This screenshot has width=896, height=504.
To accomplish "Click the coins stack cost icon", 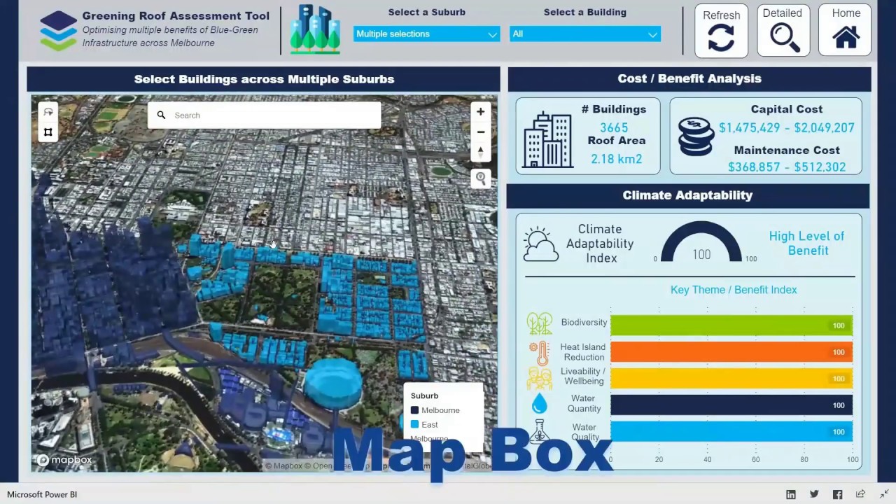I will click(696, 136).
